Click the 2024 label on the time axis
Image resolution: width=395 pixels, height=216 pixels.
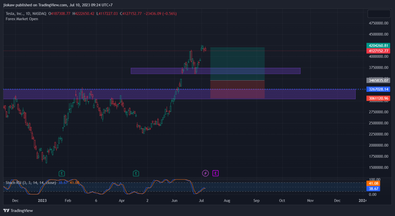[x=362, y=201]
